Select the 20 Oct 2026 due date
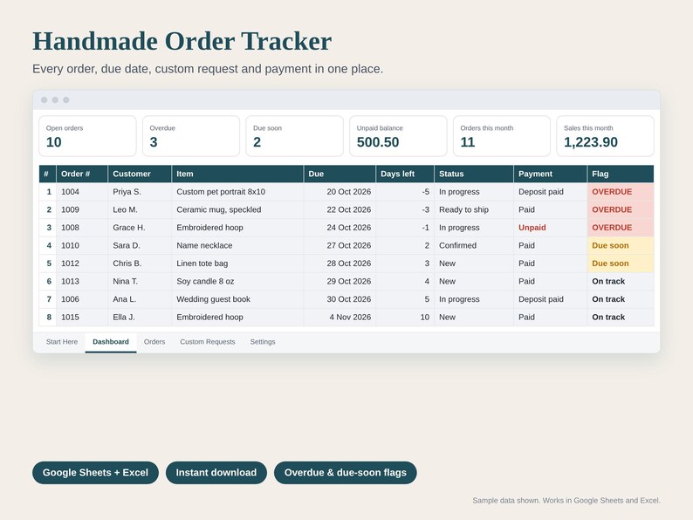This screenshot has width=693, height=520. click(340, 192)
